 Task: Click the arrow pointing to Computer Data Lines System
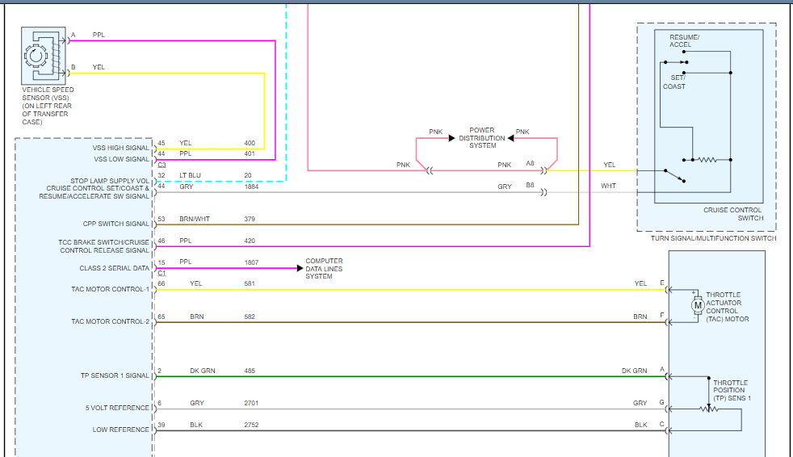(x=300, y=268)
